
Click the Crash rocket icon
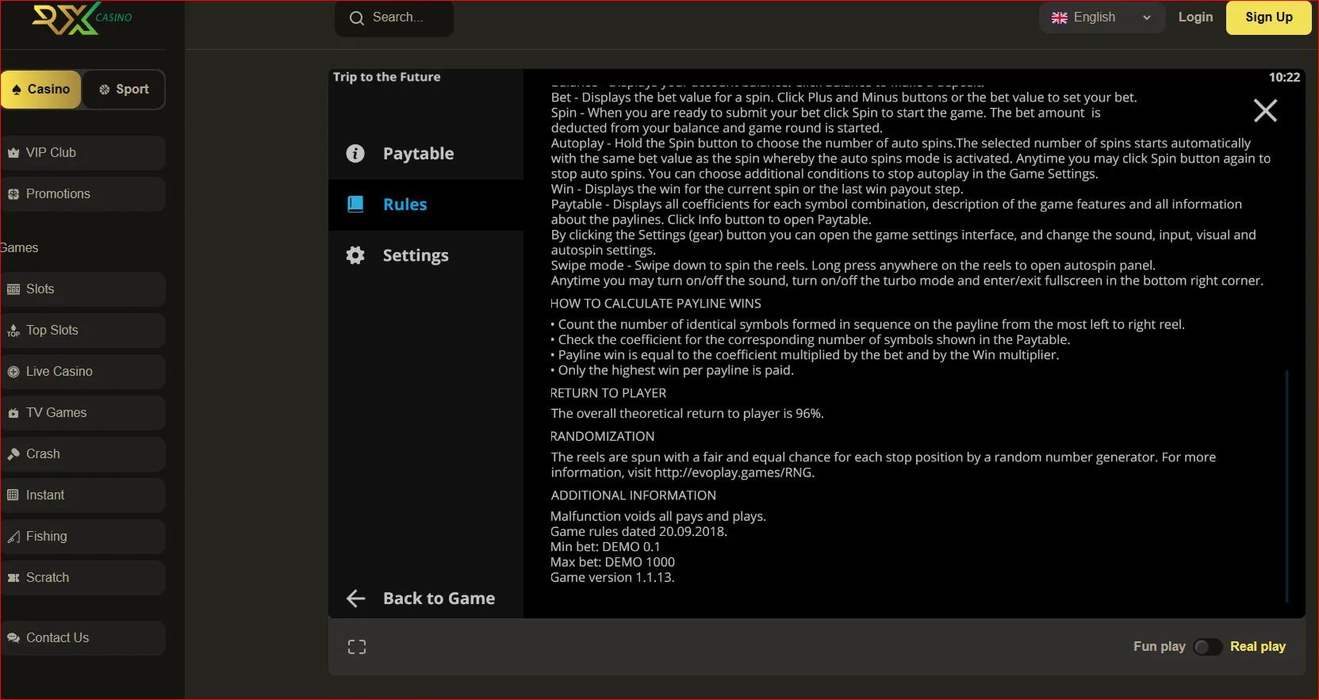tap(13, 454)
